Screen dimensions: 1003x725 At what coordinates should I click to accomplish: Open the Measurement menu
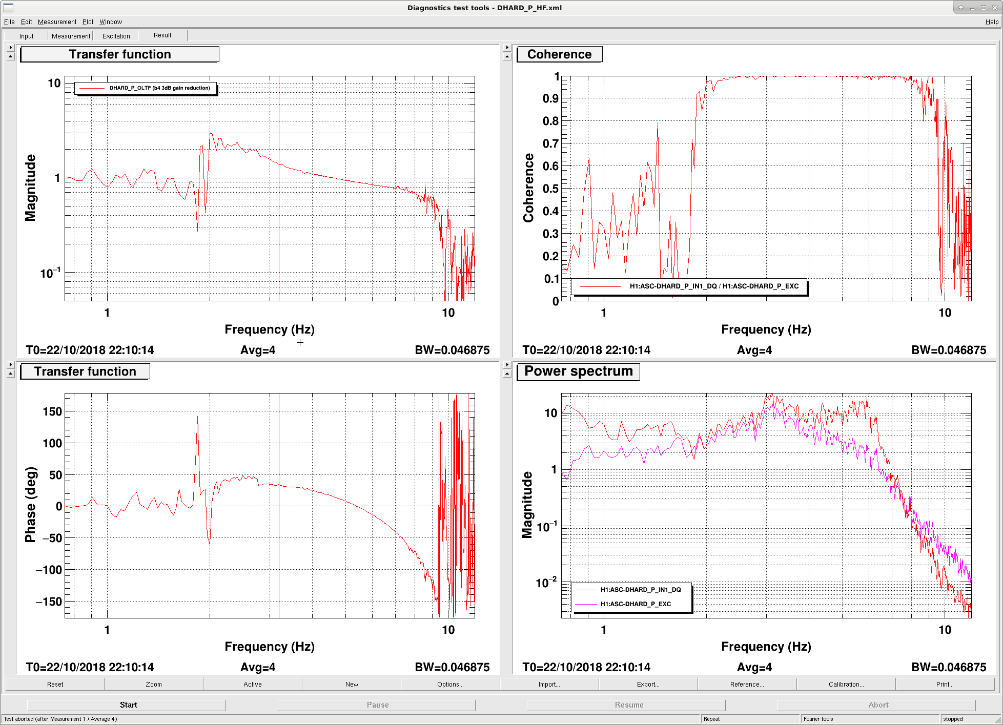pyautogui.click(x=57, y=22)
